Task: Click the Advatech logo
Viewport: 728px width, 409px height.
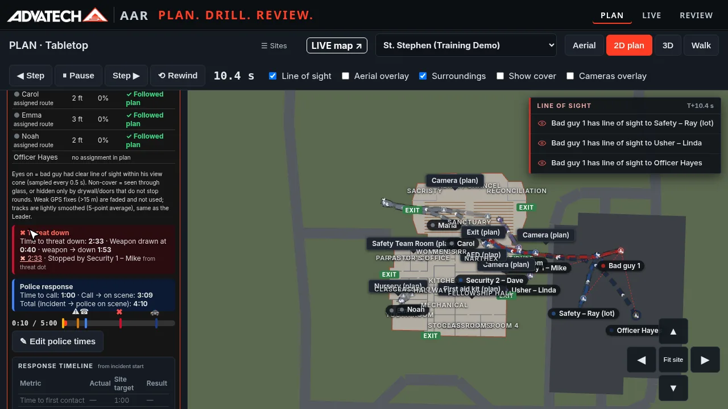Action: (x=57, y=15)
